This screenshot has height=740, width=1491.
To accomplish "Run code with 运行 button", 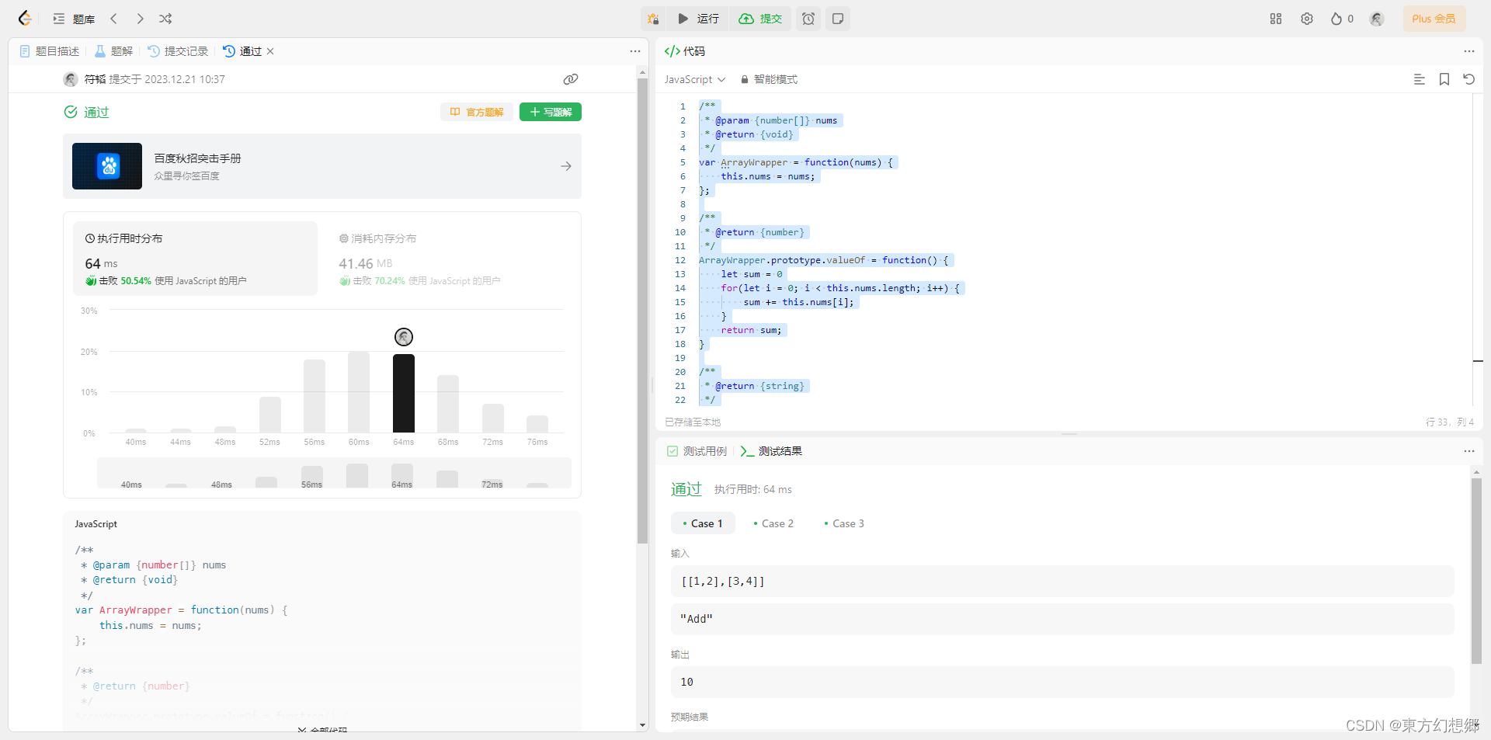I will [x=698, y=19].
